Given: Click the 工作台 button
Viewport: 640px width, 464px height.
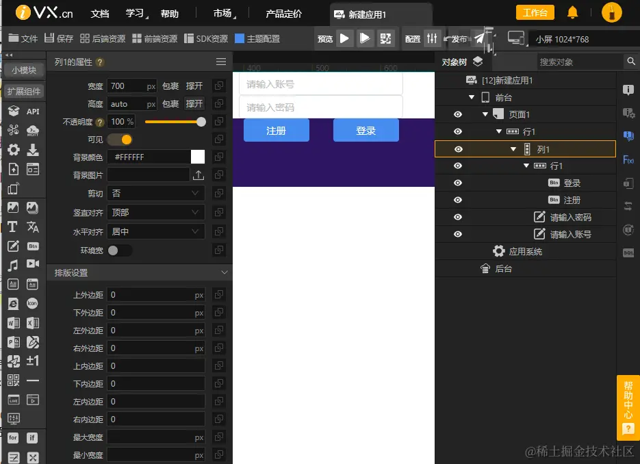Looking at the screenshot, I should point(535,12).
